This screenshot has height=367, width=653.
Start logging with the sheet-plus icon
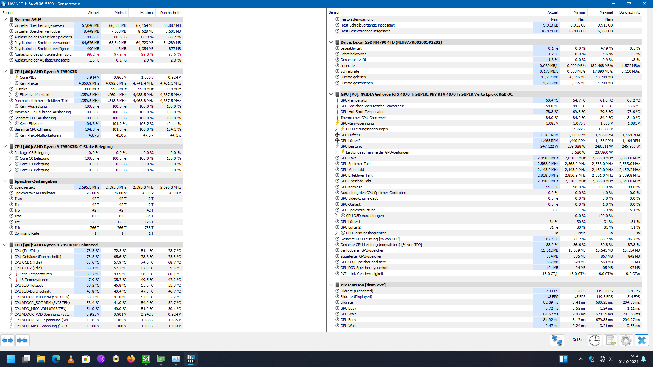[x=610, y=340]
